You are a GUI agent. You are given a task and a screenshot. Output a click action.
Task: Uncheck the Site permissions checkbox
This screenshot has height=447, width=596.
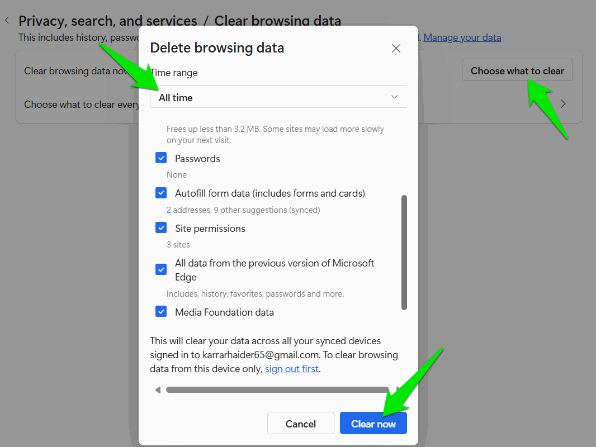[161, 228]
